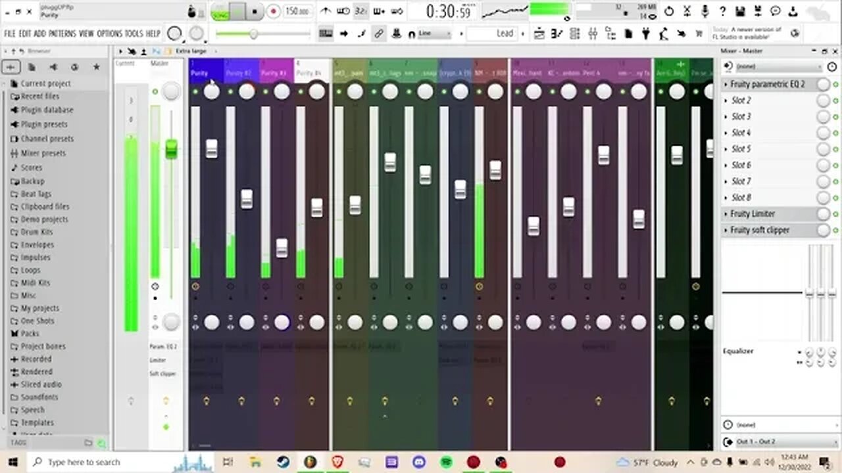This screenshot has height=473, width=842.
Task: Expand the Fruity soft clipper slot arrow
Action: coord(726,230)
